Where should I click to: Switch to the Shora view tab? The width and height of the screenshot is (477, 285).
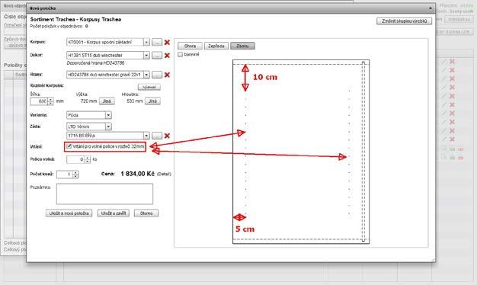click(x=190, y=46)
